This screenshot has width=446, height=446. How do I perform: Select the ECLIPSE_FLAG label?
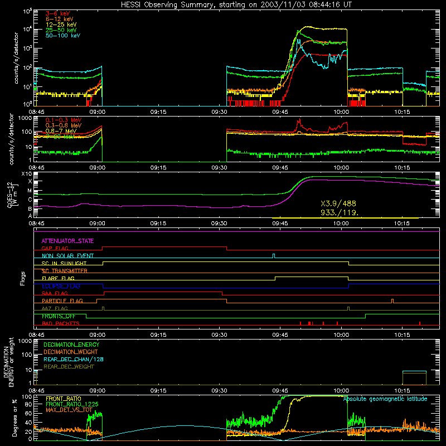point(61,286)
